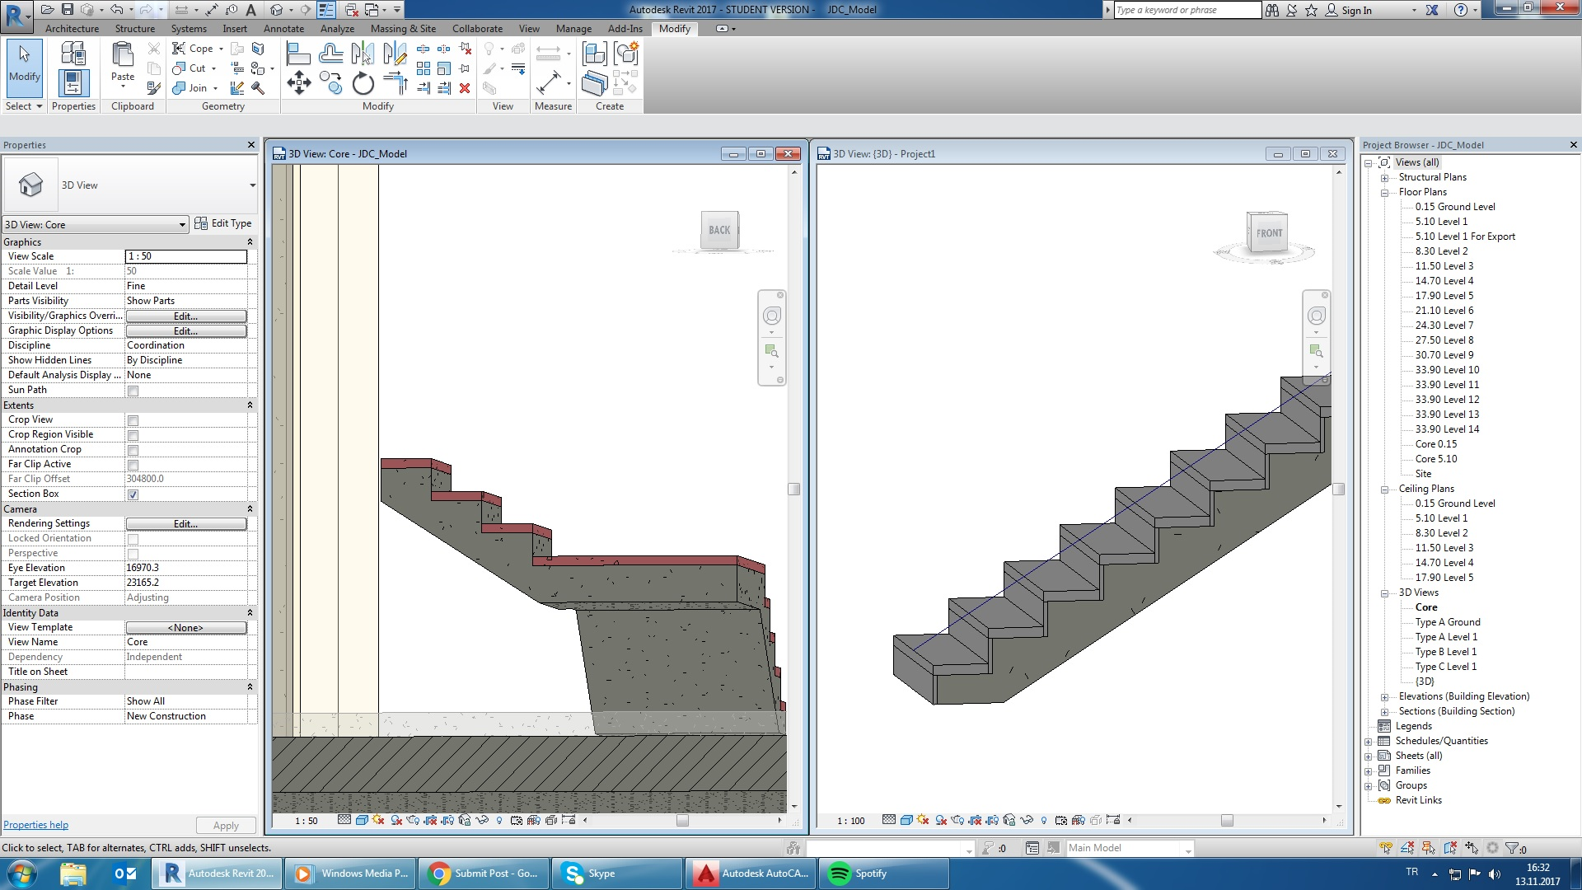The height and width of the screenshot is (890, 1582).
Task: Select the Trim/Extend to Corner tool
Action: click(395, 82)
